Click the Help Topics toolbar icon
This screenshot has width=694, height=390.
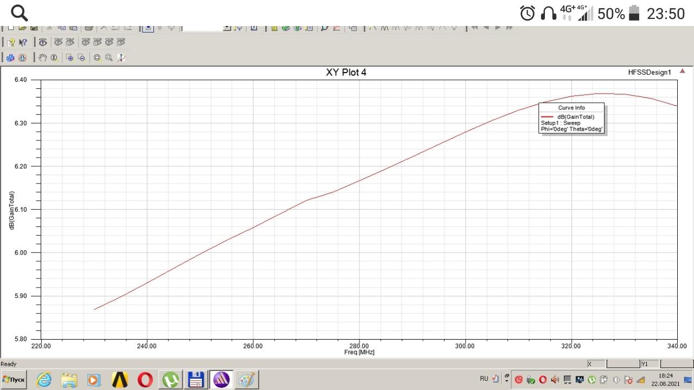coord(11,42)
